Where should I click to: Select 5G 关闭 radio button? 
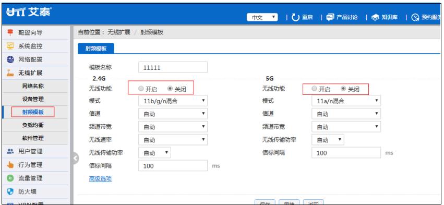pos(343,89)
